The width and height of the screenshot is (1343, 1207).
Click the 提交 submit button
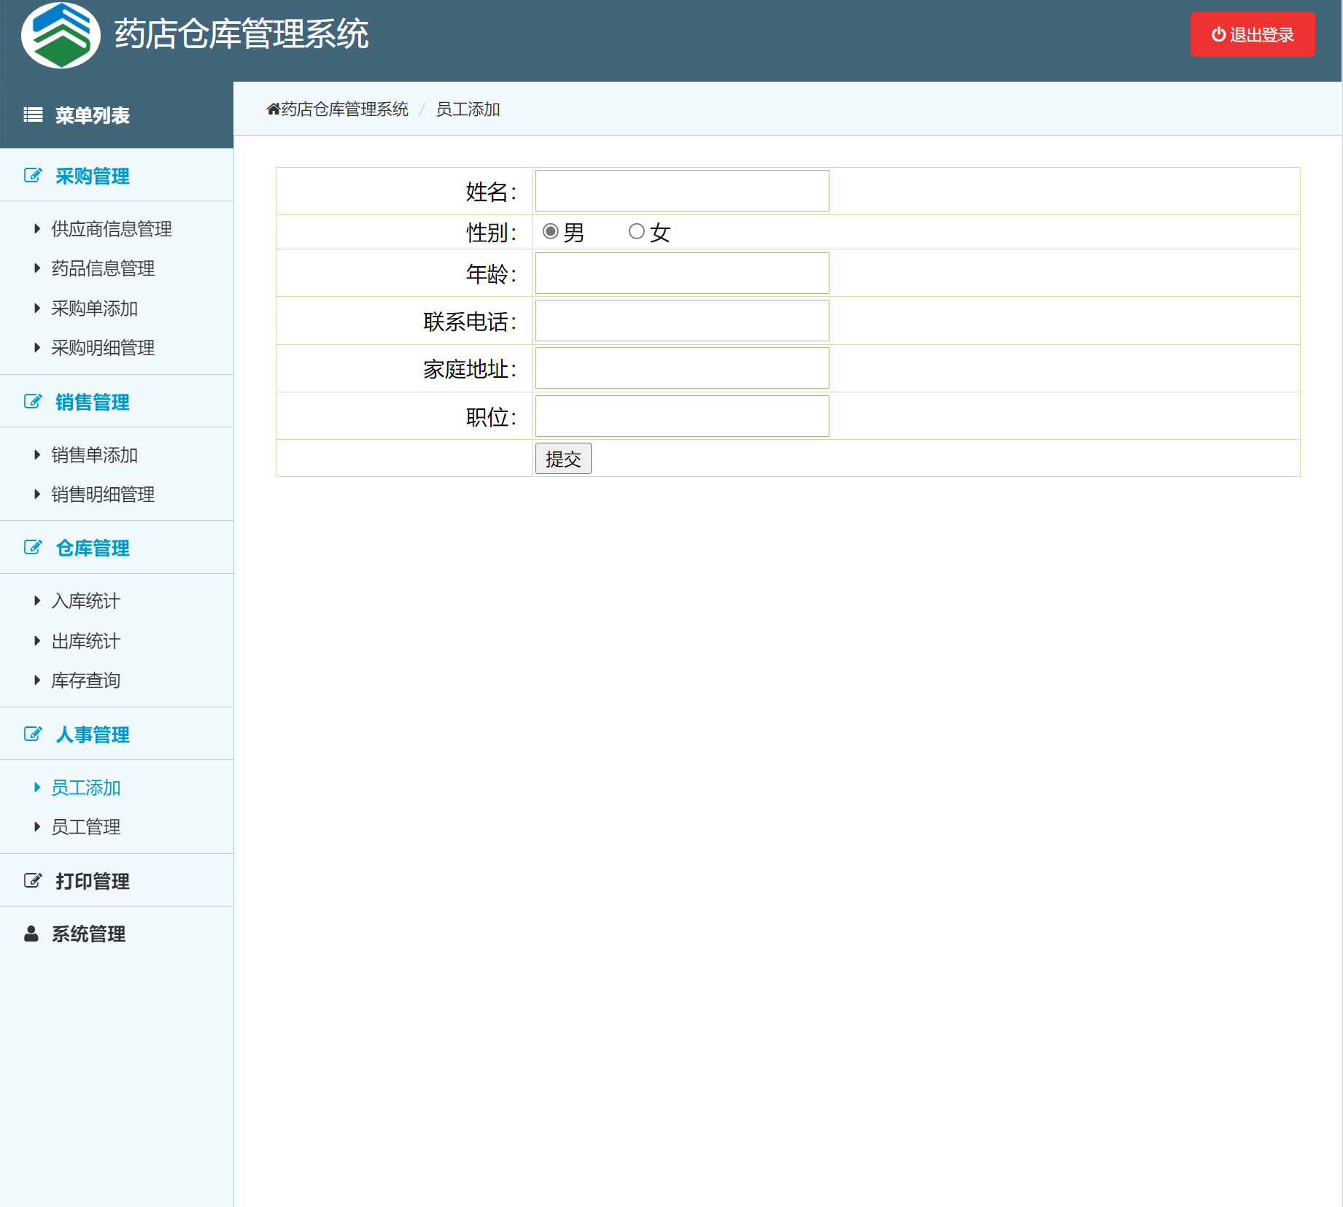pos(562,458)
